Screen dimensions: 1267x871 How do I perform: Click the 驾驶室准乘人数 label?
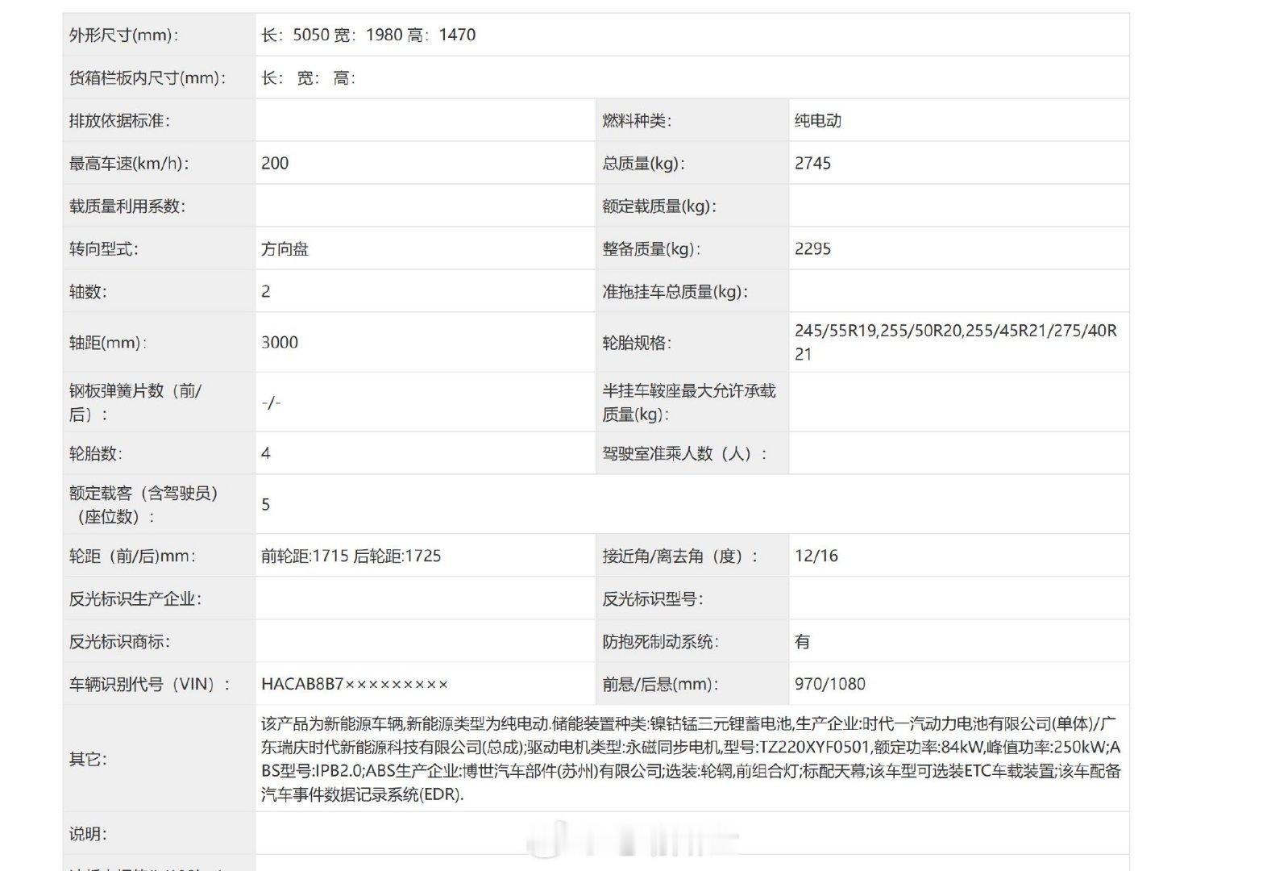point(685,453)
